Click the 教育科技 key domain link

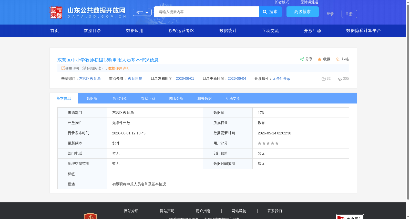135,78
